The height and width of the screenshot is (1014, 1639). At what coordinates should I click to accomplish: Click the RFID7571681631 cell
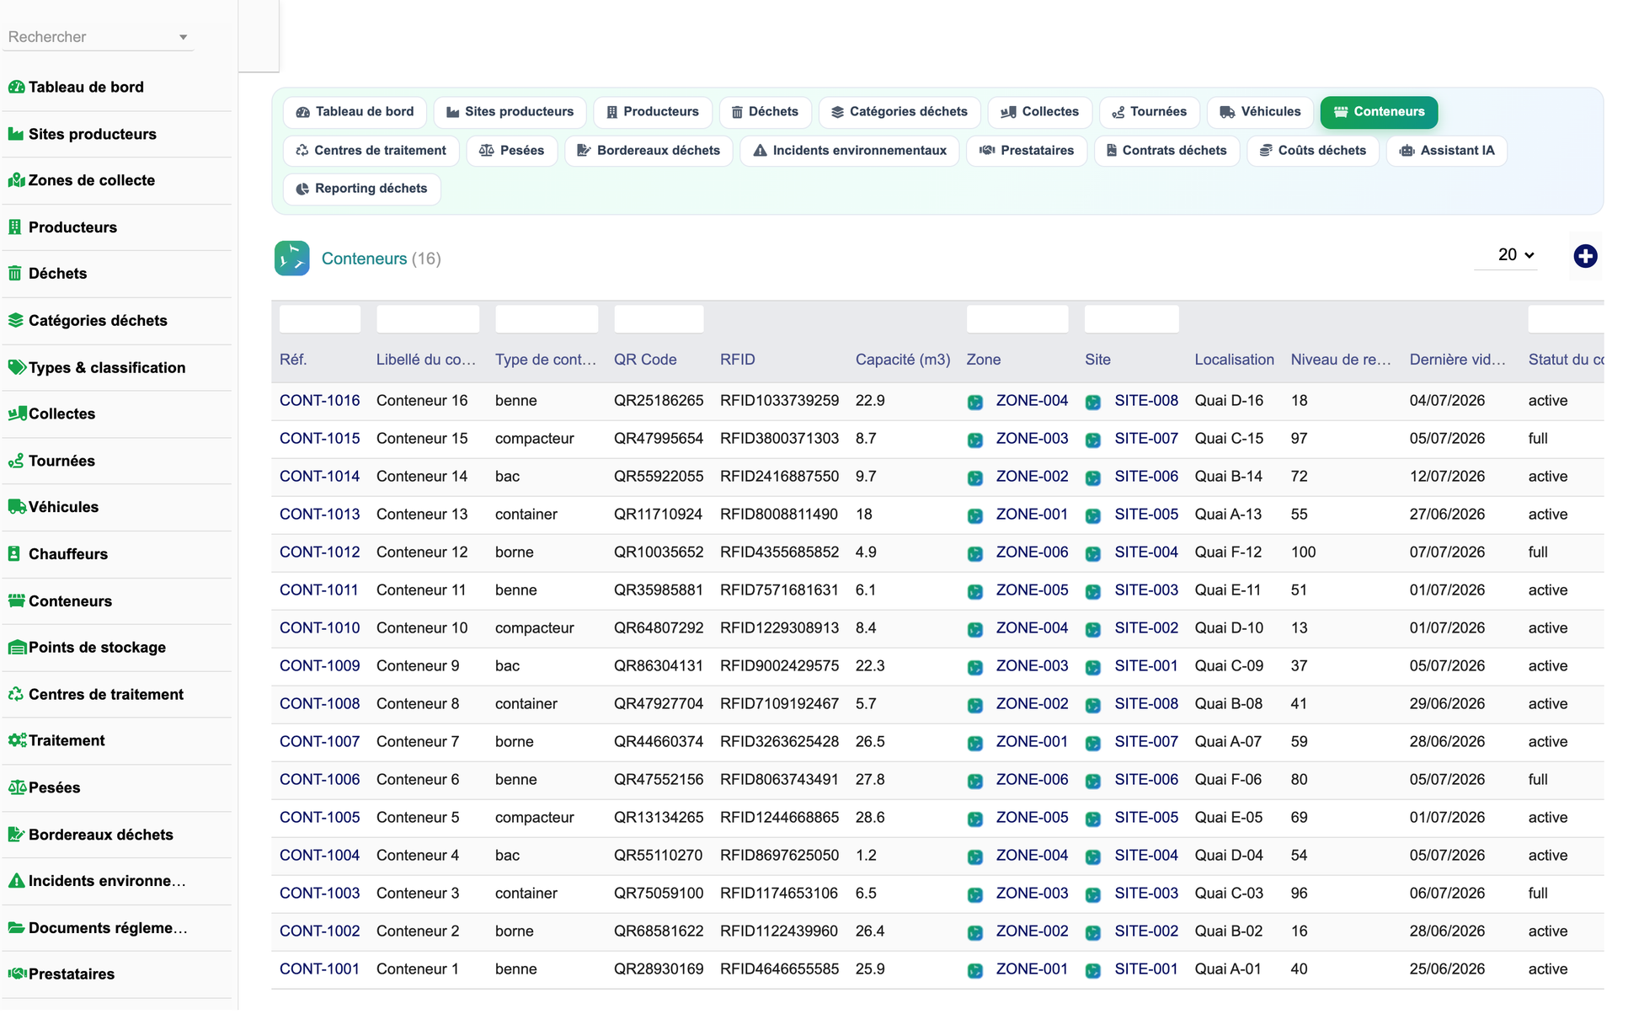(x=779, y=590)
